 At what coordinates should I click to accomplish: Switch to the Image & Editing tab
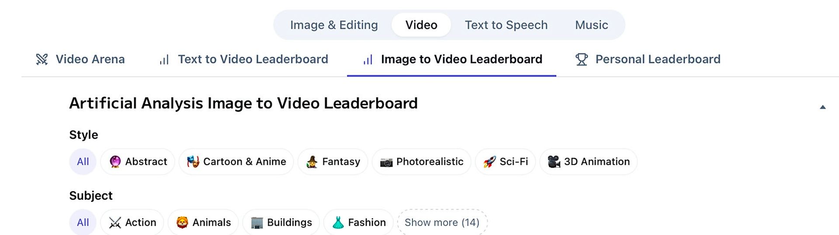coord(334,25)
